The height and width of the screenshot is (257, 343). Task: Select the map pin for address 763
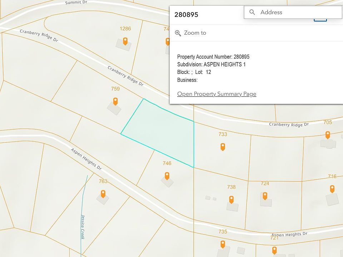[x=103, y=194]
